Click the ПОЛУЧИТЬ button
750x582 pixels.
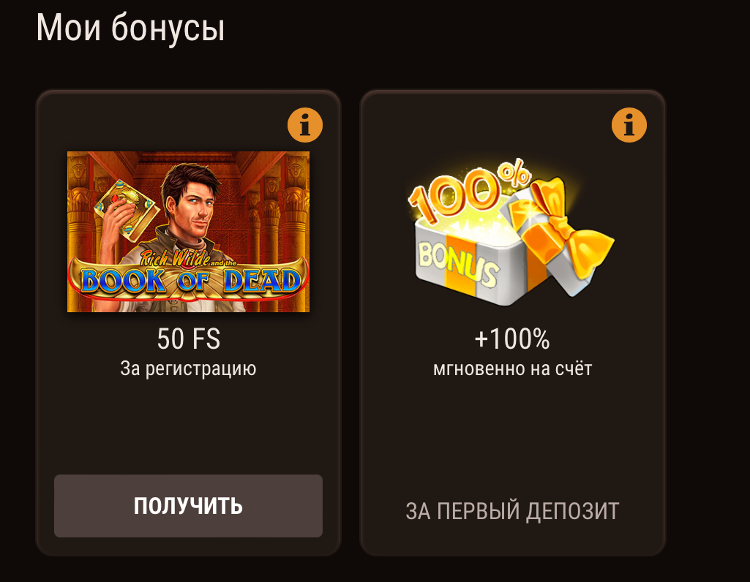pyautogui.click(x=188, y=505)
